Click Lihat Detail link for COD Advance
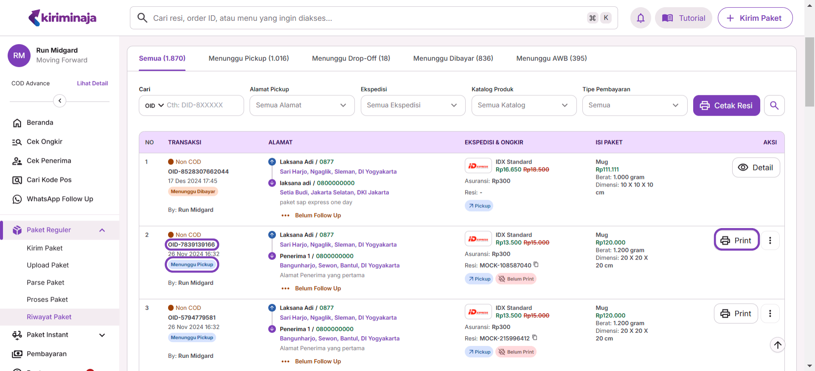 92,84
